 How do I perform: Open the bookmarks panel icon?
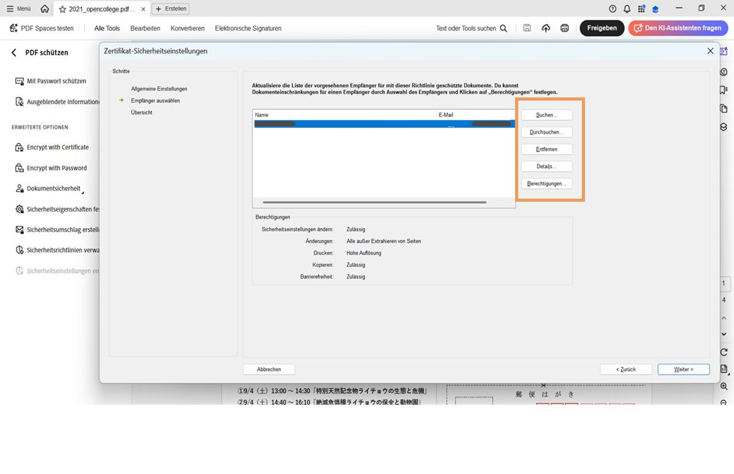(724, 90)
